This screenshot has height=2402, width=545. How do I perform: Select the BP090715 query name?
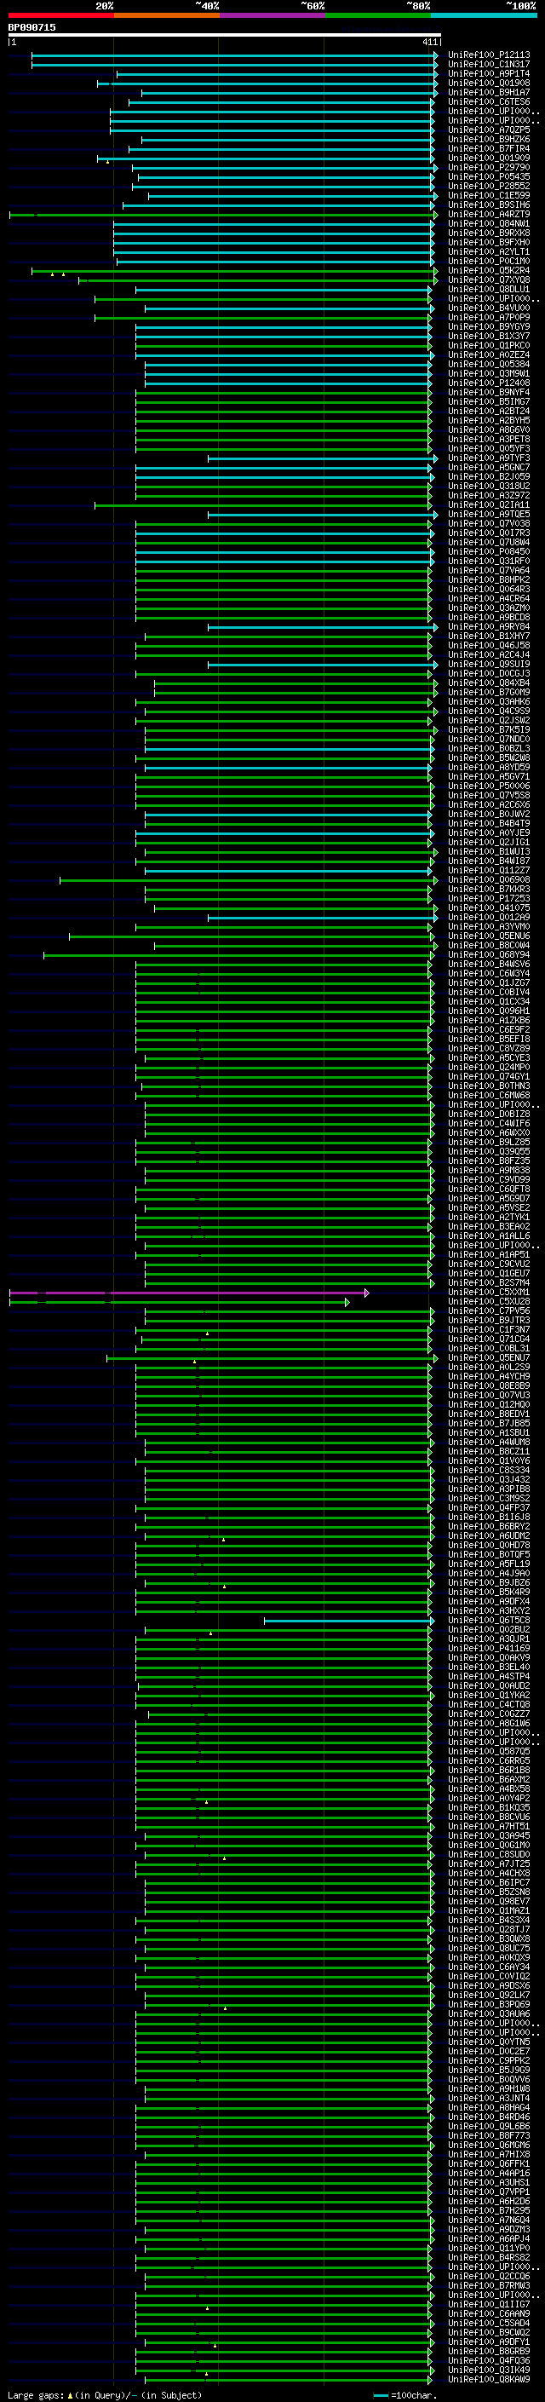tap(32, 27)
